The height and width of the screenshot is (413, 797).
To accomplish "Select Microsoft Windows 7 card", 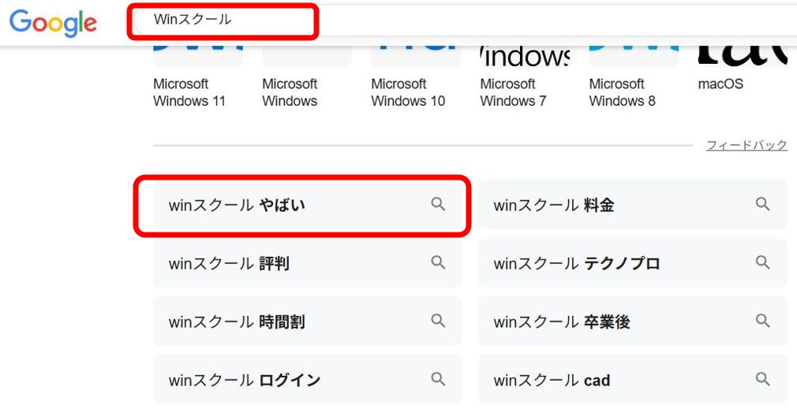I will point(525,77).
